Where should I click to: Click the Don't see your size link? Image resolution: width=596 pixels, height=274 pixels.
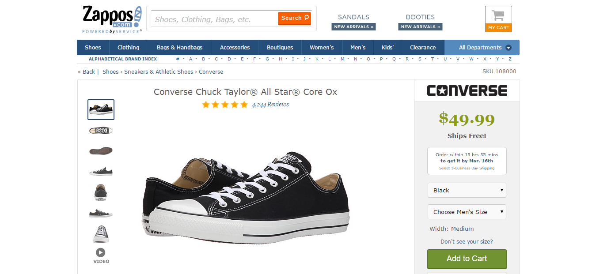tap(467, 242)
